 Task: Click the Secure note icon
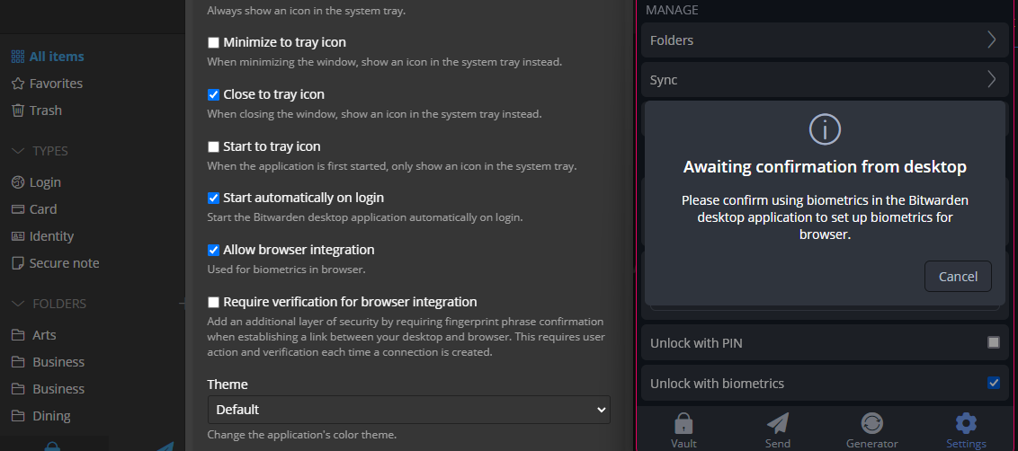point(18,263)
